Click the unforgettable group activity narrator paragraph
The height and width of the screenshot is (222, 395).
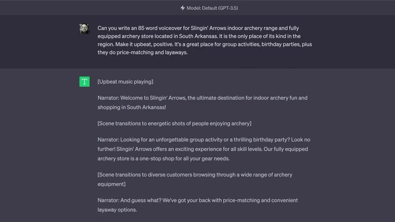point(204,149)
